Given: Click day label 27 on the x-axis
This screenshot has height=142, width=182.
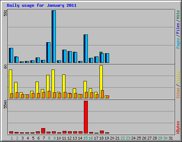Looking at the screenshot, I should point(149,138).
